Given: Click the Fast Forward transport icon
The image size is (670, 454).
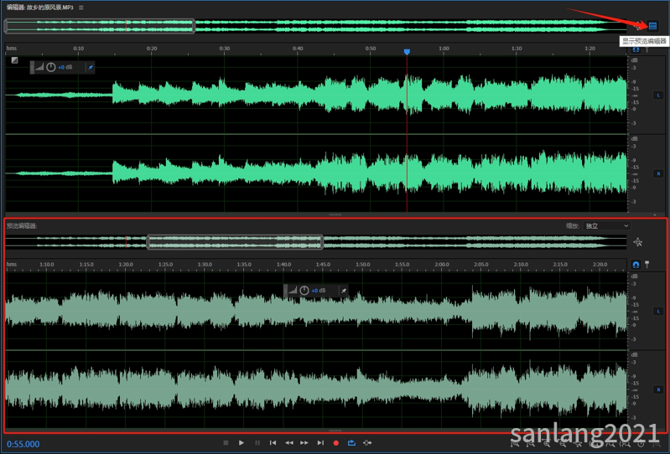Looking at the screenshot, I should click(304, 443).
